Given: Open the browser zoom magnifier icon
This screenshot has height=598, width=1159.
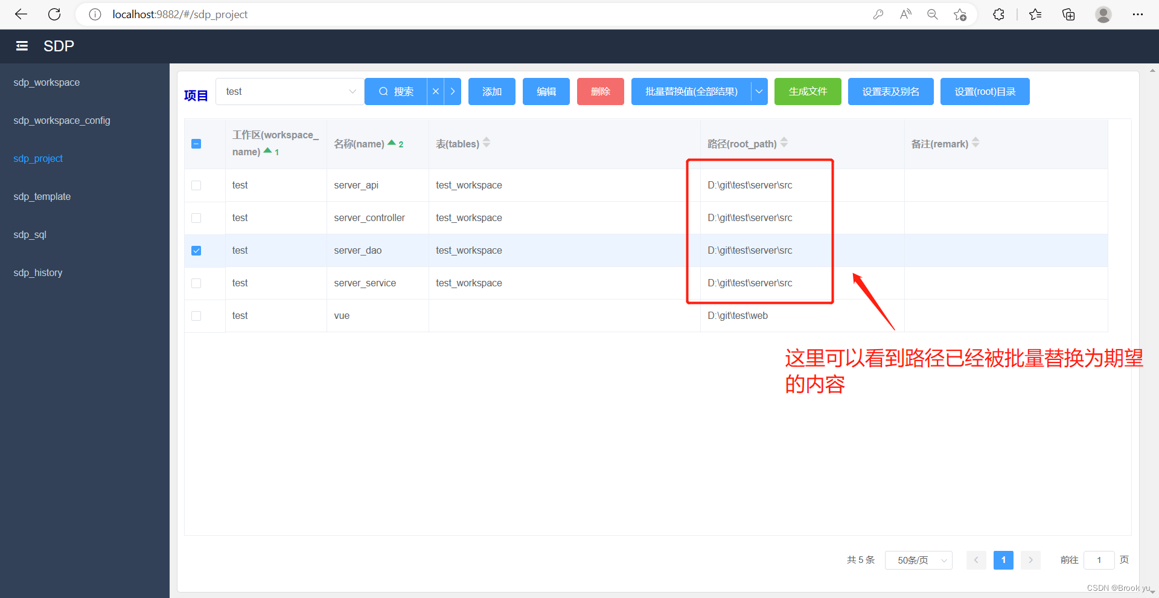Looking at the screenshot, I should point(933,14).
